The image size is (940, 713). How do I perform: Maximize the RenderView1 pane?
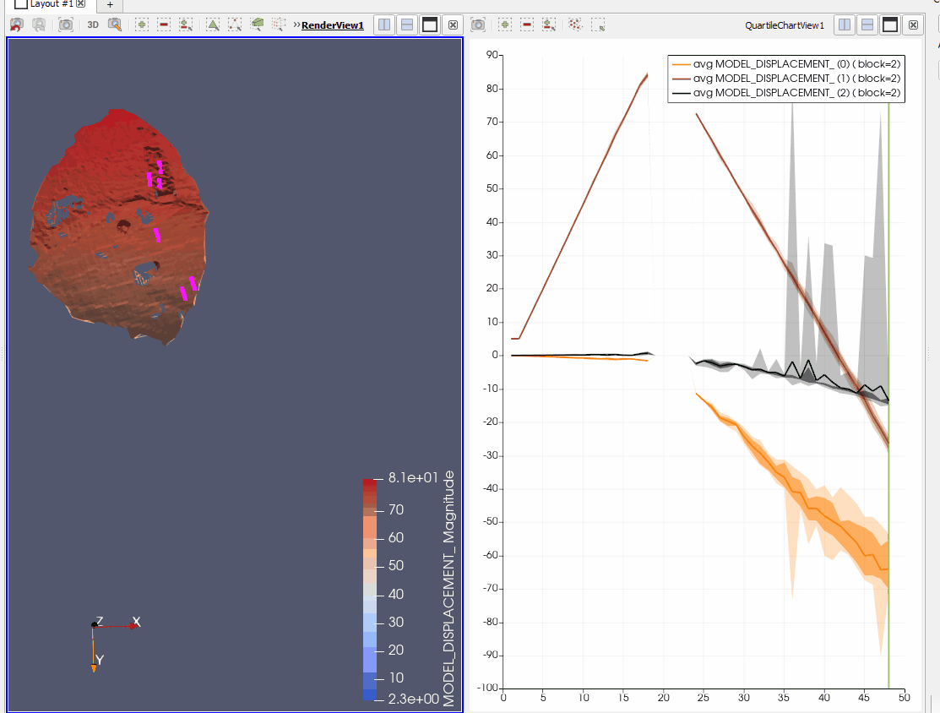click(430, 25)
